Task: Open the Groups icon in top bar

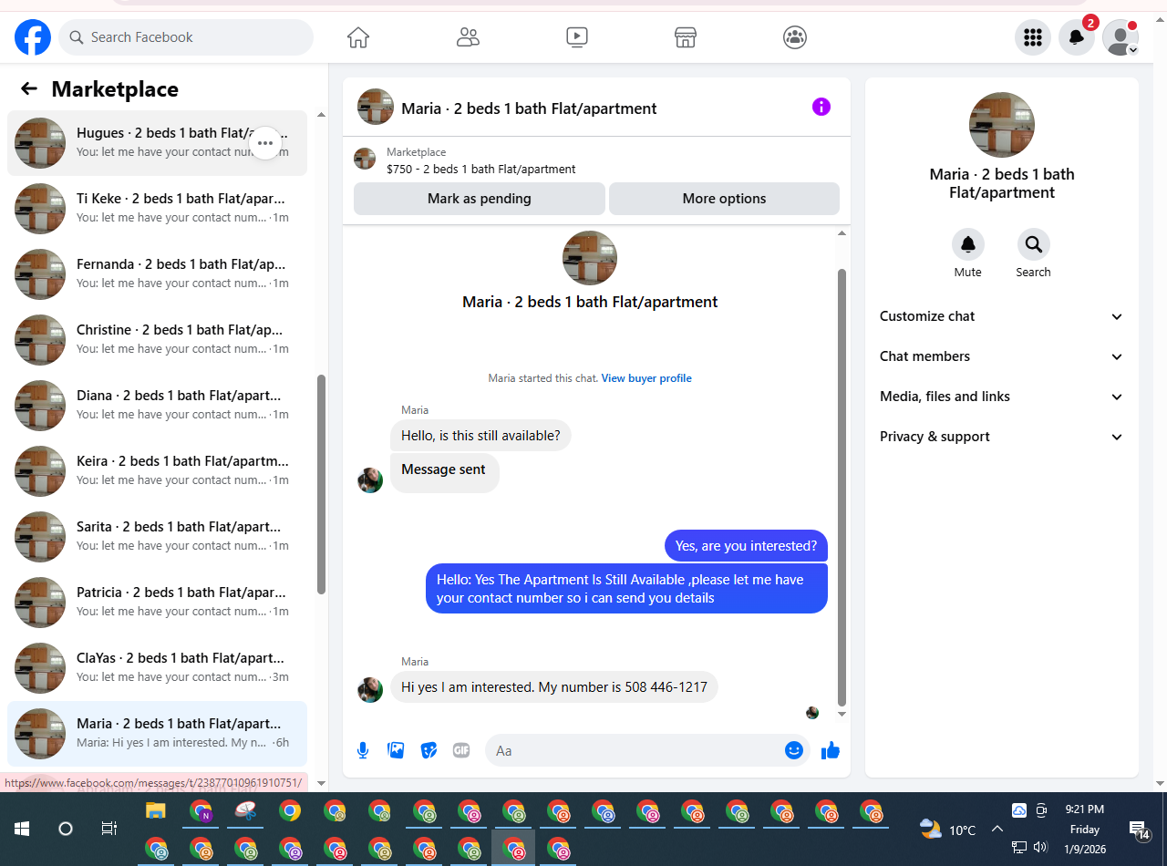Action: point(795,37)
